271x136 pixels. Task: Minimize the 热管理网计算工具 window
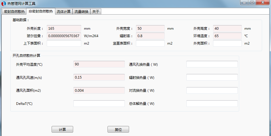click(244, 2)
